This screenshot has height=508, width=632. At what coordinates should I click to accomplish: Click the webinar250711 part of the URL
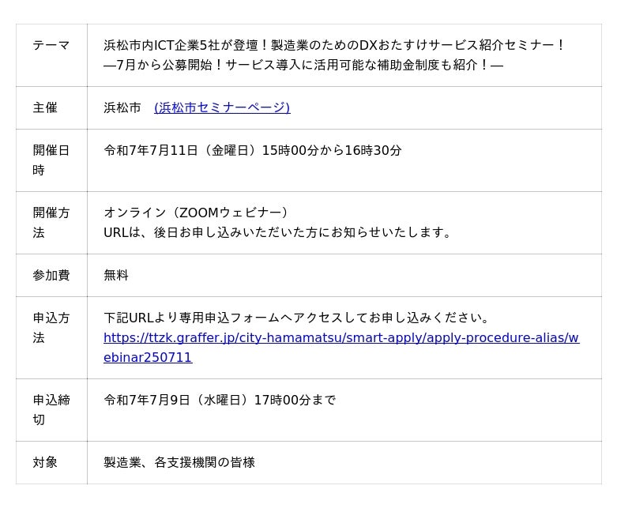(x=148, y=357)
